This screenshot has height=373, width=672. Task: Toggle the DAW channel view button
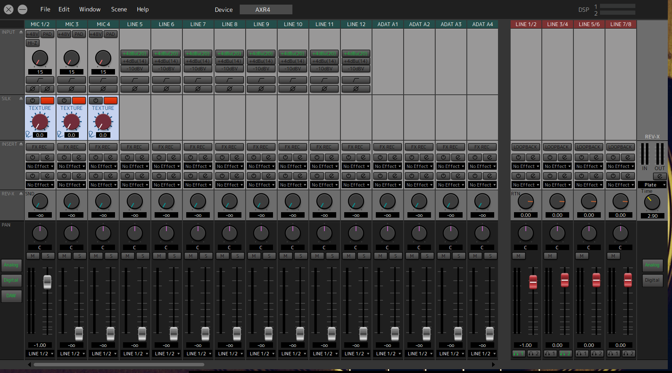tap(11, 296)
